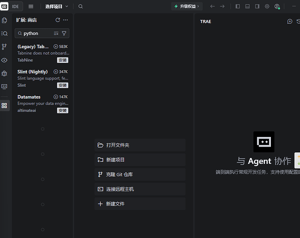The width and height of the screenshot is (300, 238).
Task: Click 连接远程主机 connect remote host option
Action: click(x=140, y=189)
